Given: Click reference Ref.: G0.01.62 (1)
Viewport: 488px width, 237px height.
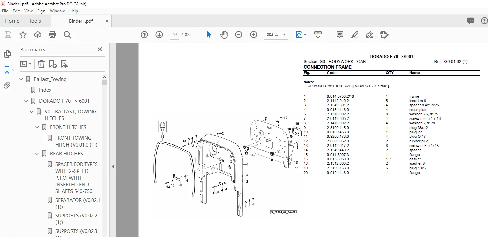Looking at the screenshot, I should pos(451,62).
